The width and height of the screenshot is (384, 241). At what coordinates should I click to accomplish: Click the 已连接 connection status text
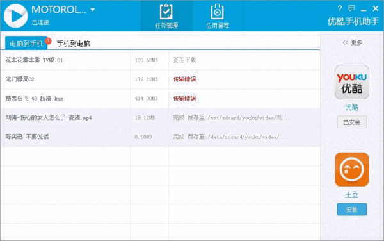[x=40, y=22]
